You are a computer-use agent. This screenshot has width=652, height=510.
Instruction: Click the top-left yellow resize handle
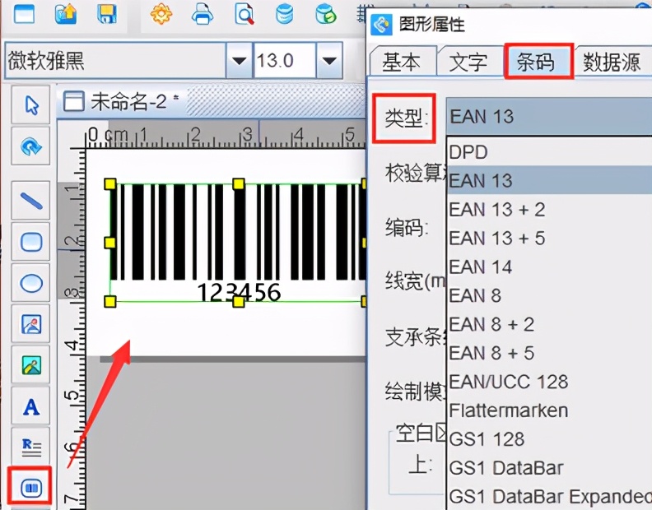tap(109, 183)
